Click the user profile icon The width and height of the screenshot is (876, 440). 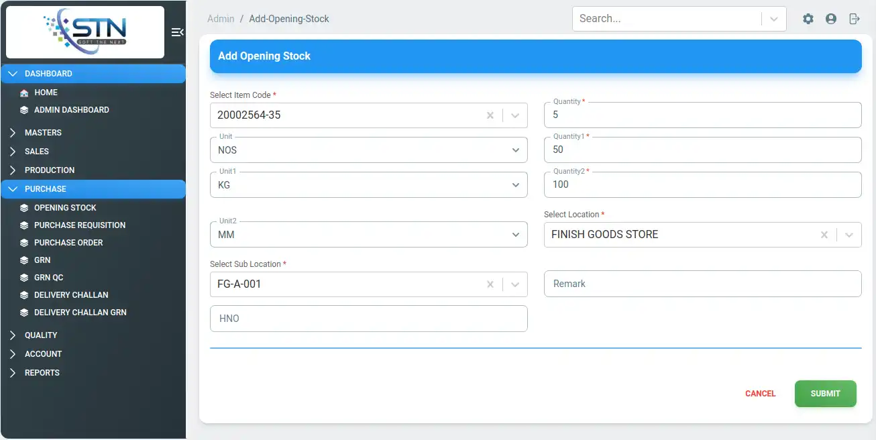(x=831, y=19)
